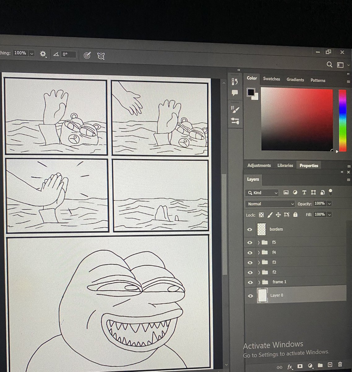Open the Fill slider dropdown arrow
The width and height of the screenshot is (352, 372).
pyautogui.click(x=329, y=215)
